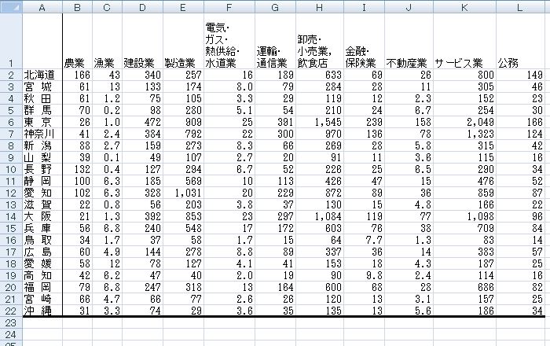The image size is (550, 346).
Task: Select the 山梨 cell
Action: click(42, 157)
